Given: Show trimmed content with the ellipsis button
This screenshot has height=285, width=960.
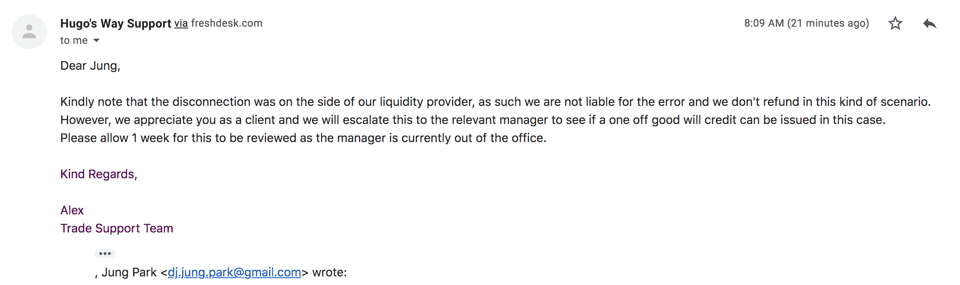Looking at the screenshot, I should [x=105, y=254].
